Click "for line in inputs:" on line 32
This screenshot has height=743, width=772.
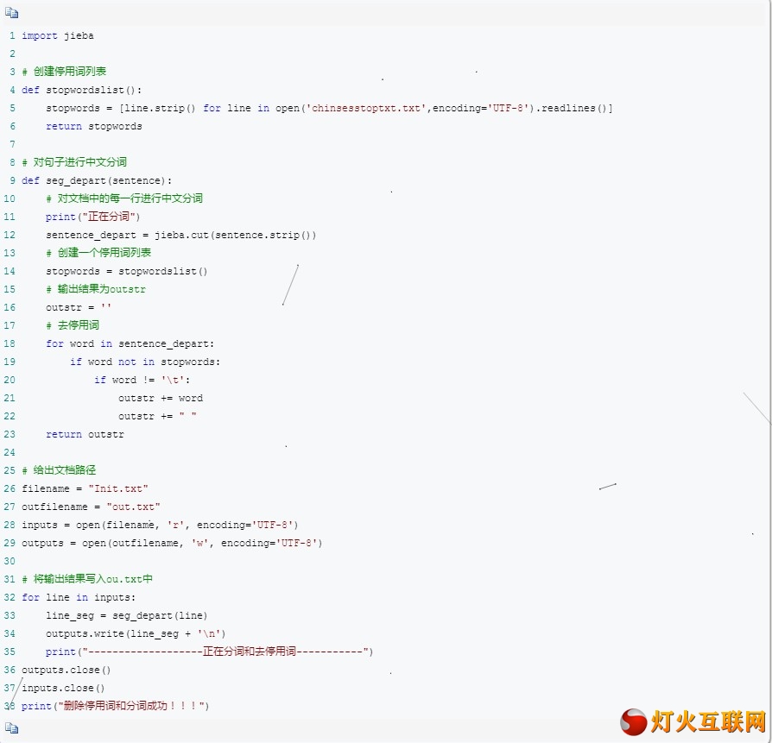[79, 597]
